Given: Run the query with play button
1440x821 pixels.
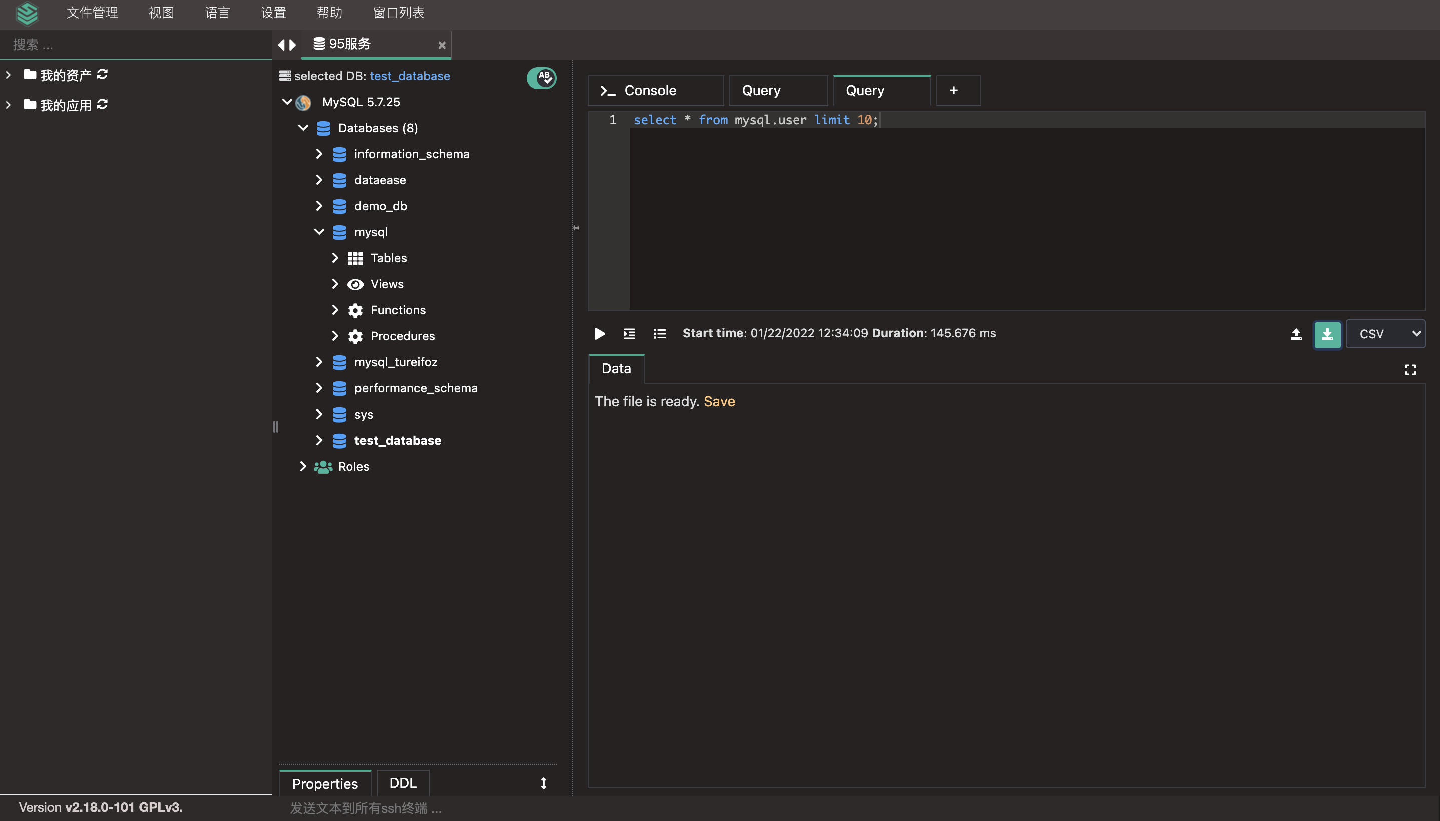Looking at the screenshot, I should 599,334.
